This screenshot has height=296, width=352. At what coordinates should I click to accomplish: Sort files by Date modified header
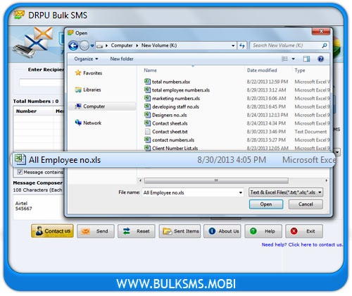click(262, 70)
